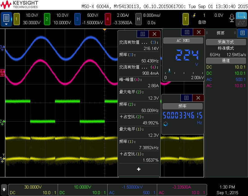Viewport: 248px width, 196px height.
Task: Toggle channel 1 yellow button
Action: click(17, 19)
